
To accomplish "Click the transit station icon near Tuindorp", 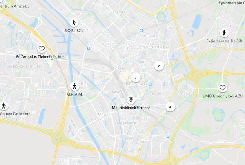I will pos(141,30).
